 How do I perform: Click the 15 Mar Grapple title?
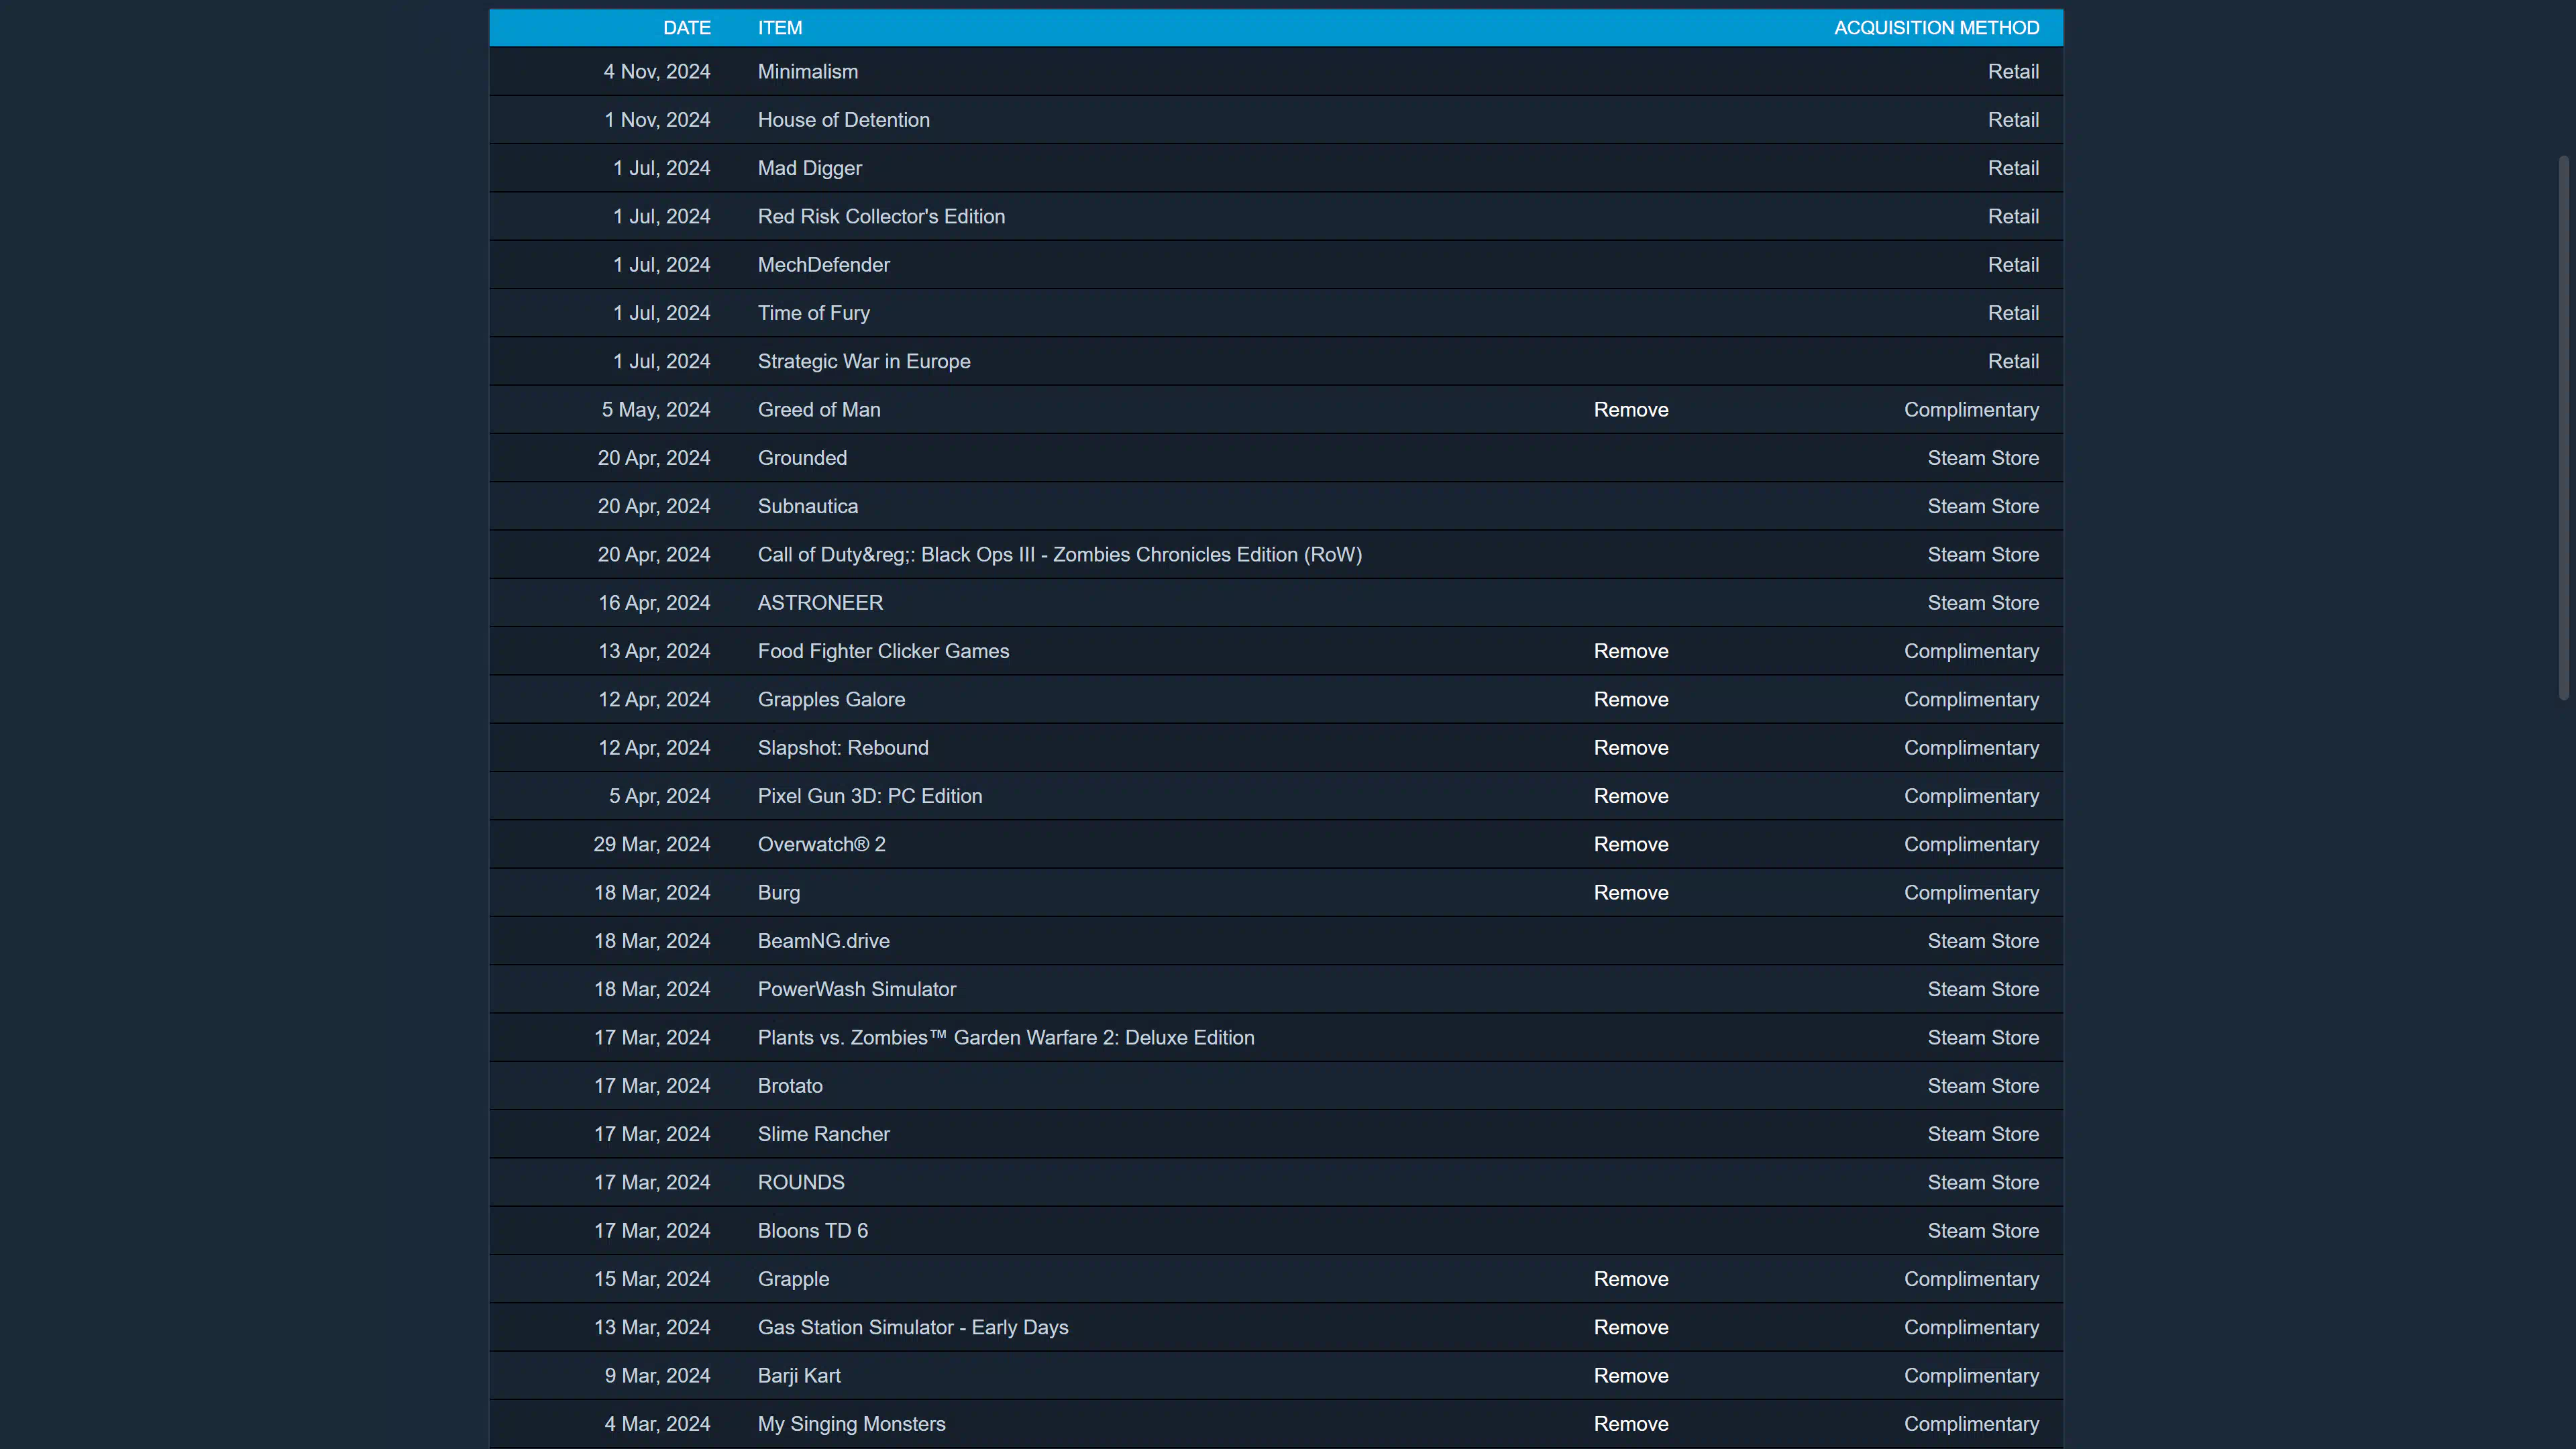coord(793,1279)
